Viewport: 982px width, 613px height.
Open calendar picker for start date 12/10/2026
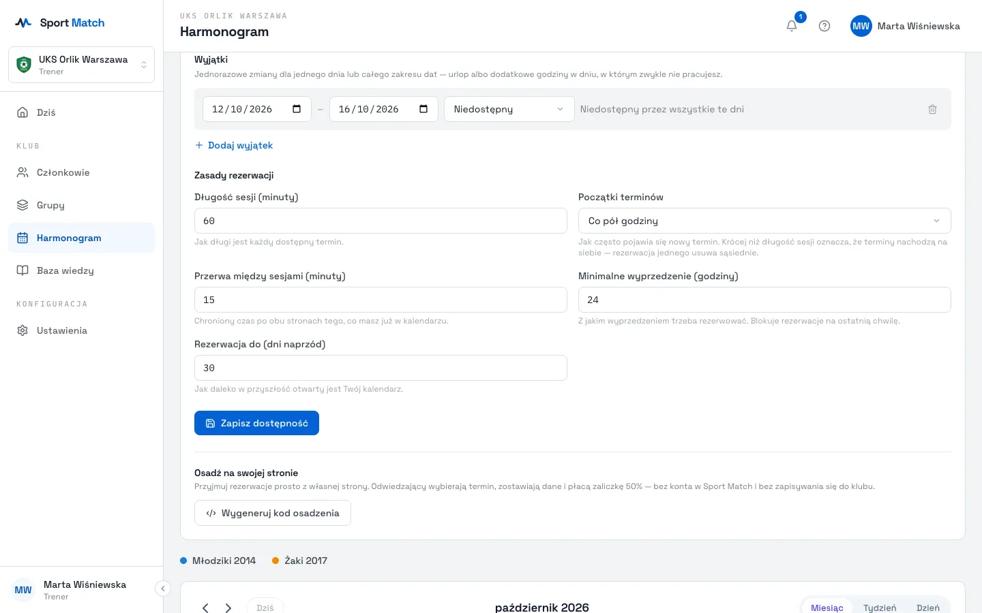pos(297,109)
